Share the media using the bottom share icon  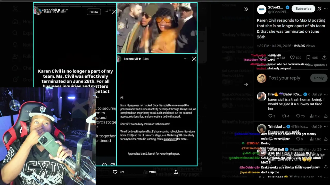pos(176,172)
